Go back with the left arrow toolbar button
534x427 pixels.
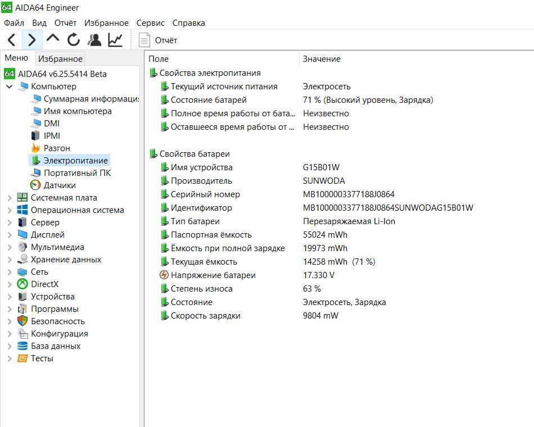coord(12,40)
